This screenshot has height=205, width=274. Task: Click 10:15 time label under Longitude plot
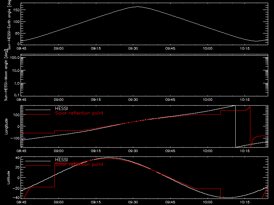tap(245, 151)
